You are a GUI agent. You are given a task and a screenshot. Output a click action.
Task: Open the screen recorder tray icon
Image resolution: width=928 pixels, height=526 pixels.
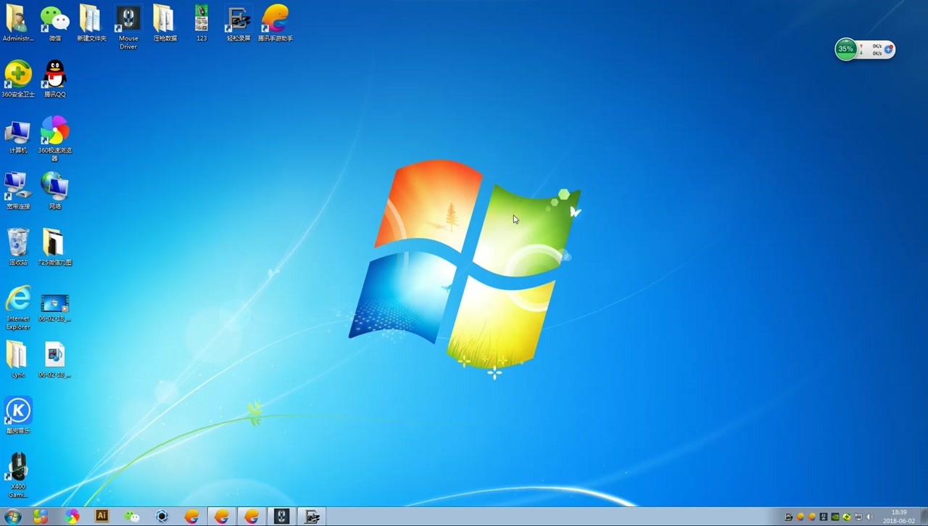[x=789, y=517]
